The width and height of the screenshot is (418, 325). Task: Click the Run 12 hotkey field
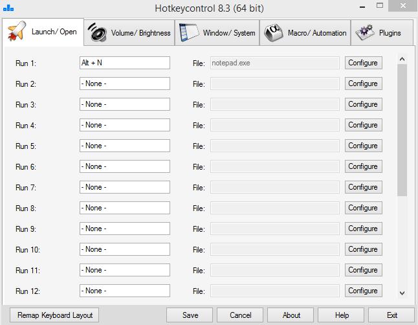coord(125,291)
